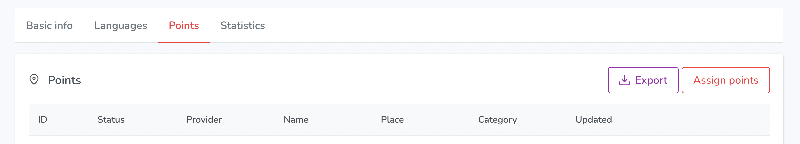Click the Category column header
Screen dimensions: 800x144
click(x=498, y=120)
